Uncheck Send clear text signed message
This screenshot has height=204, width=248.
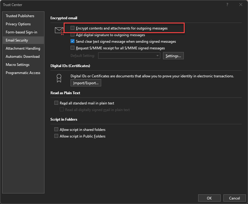[72, 42]
